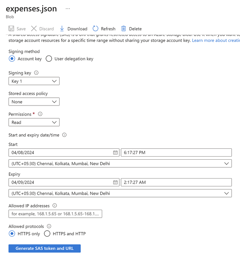Click the Delete trash can icon
Viewport: 240px width, 257px height.
pos(123,28)
